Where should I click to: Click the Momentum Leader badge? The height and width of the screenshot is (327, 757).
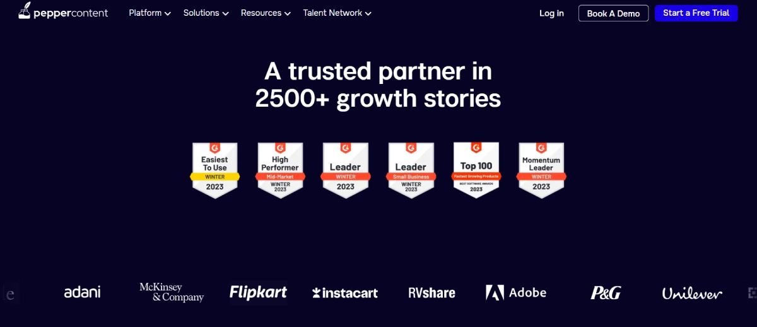tap(541, 170)
